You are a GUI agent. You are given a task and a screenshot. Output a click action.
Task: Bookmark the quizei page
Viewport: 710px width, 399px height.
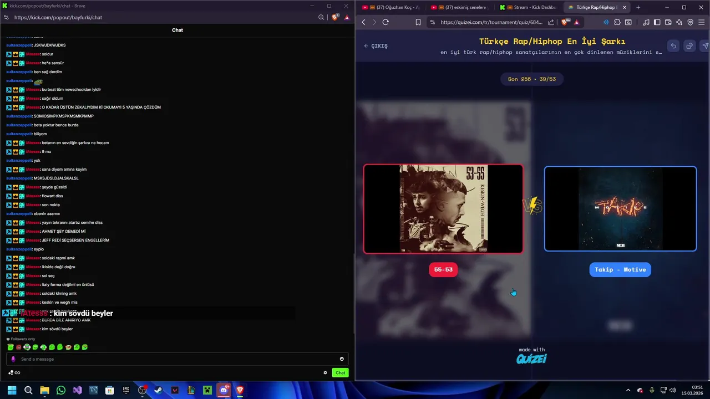click(x=418, y=22)
